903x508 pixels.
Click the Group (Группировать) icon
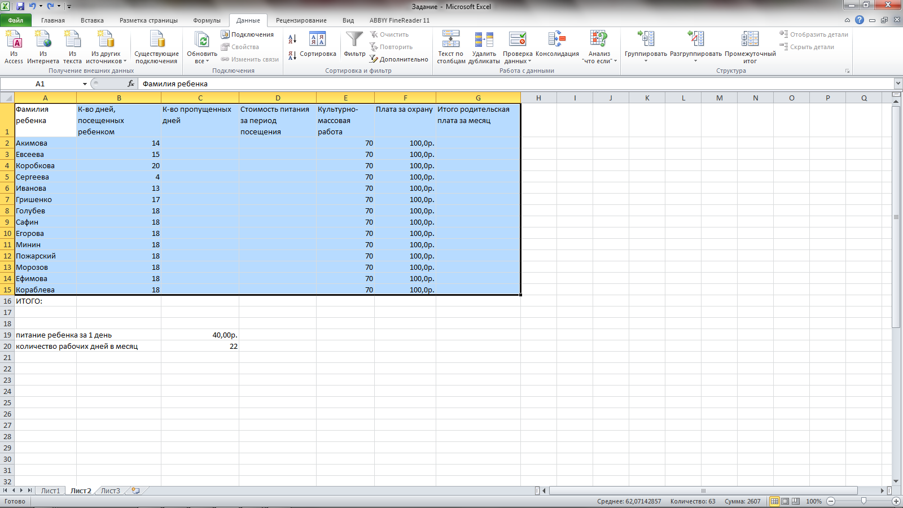coord(646,39)
